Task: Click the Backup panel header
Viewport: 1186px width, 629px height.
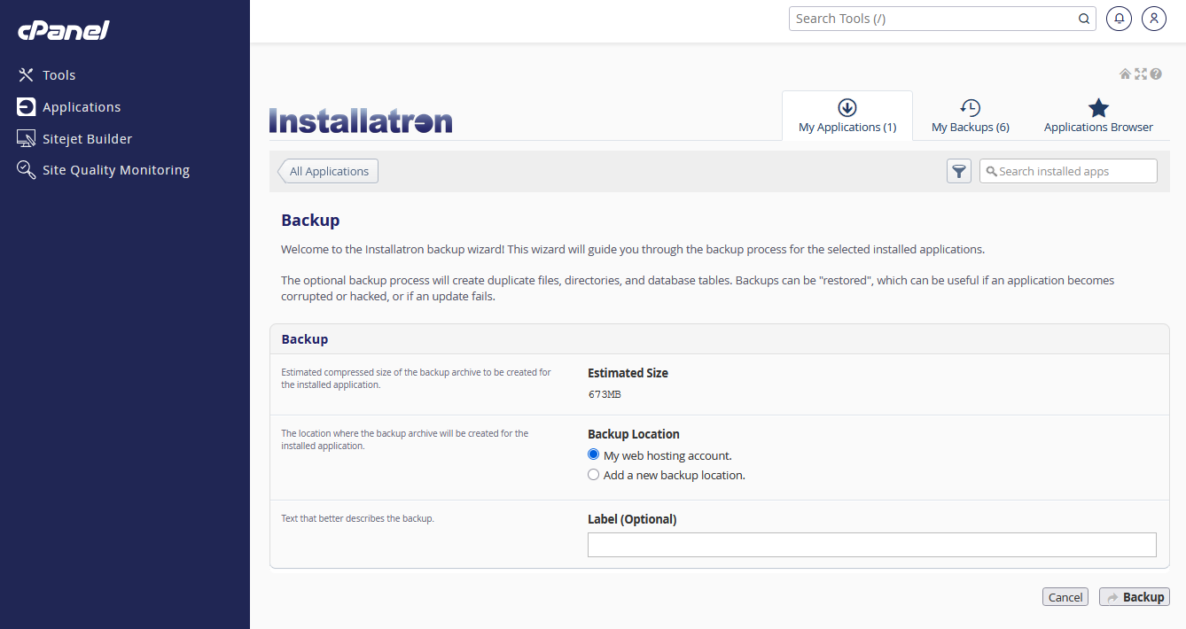Action: [x=719, y=339]
